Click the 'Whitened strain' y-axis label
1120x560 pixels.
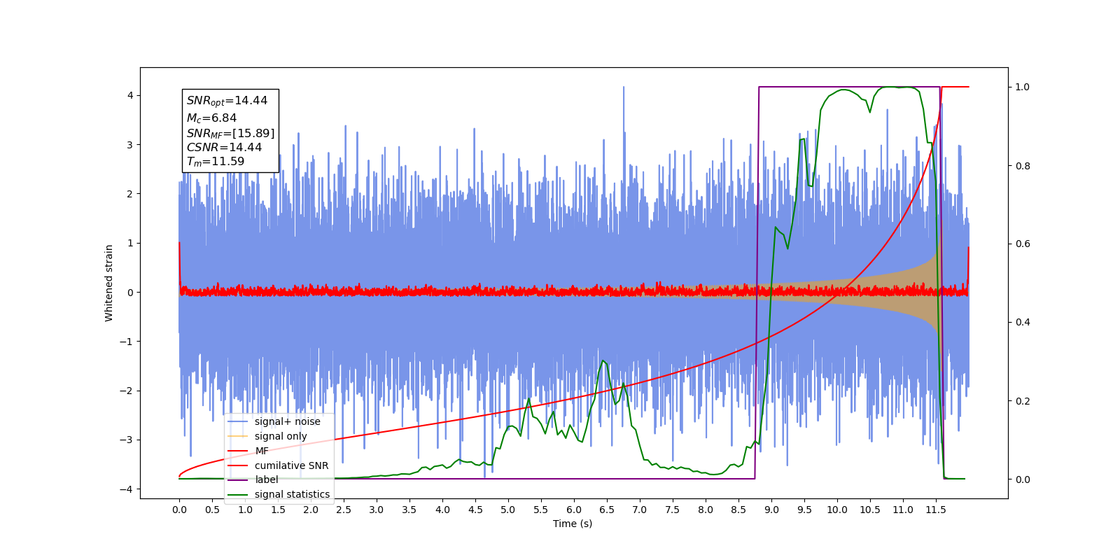109,283
